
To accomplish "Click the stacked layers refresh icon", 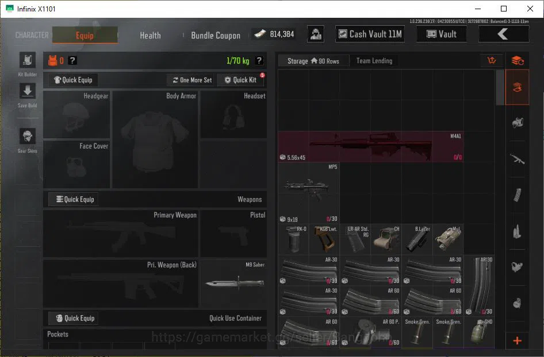I will [x=518, y=61].
